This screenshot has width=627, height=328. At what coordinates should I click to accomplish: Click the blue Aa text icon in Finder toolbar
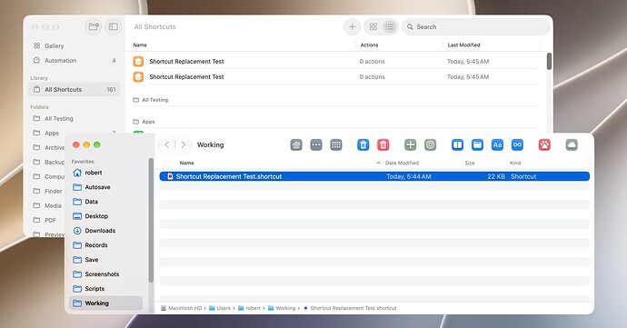coord(497,144)
